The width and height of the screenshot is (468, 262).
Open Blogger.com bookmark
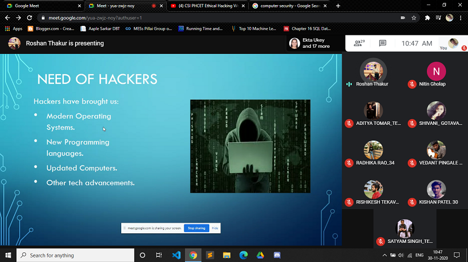51,29
